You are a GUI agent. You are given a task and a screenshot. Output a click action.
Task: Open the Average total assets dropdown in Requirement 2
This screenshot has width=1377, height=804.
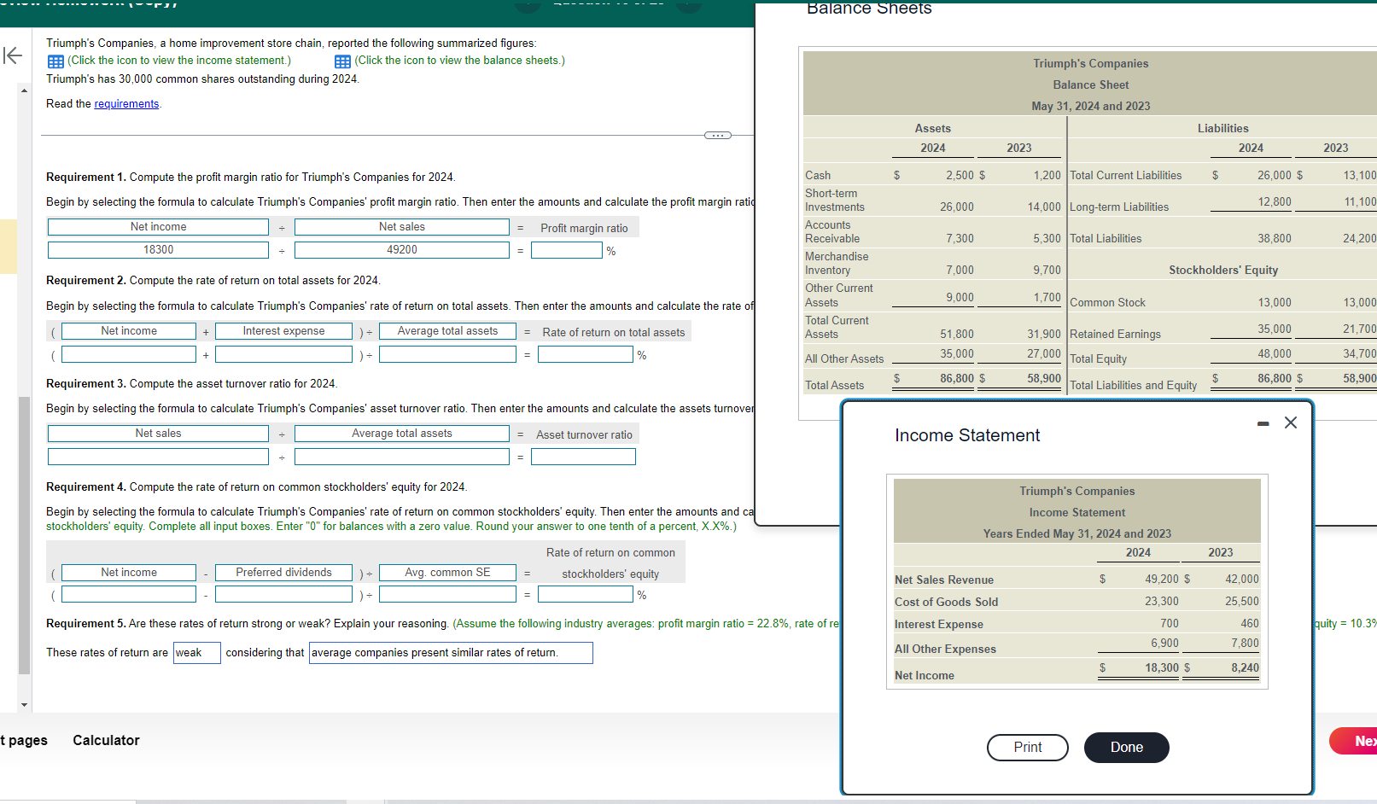click(x=447, y=331)
